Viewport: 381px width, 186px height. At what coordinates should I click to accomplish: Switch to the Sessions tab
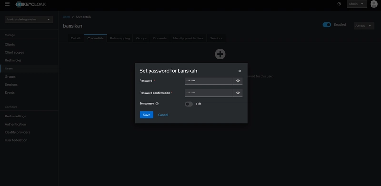(216, 39)
